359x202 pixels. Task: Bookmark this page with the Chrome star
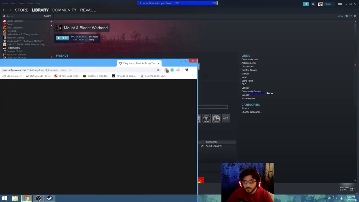pos(158,70)
